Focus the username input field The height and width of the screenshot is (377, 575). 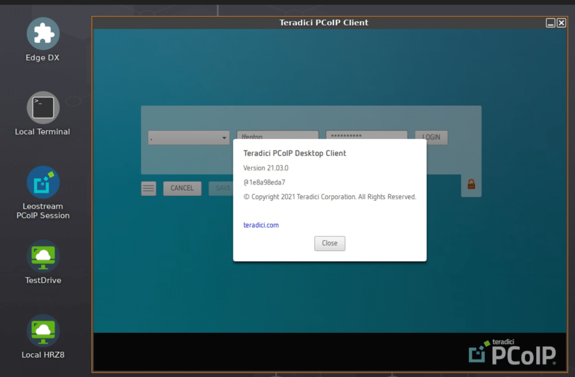[278, 135]
